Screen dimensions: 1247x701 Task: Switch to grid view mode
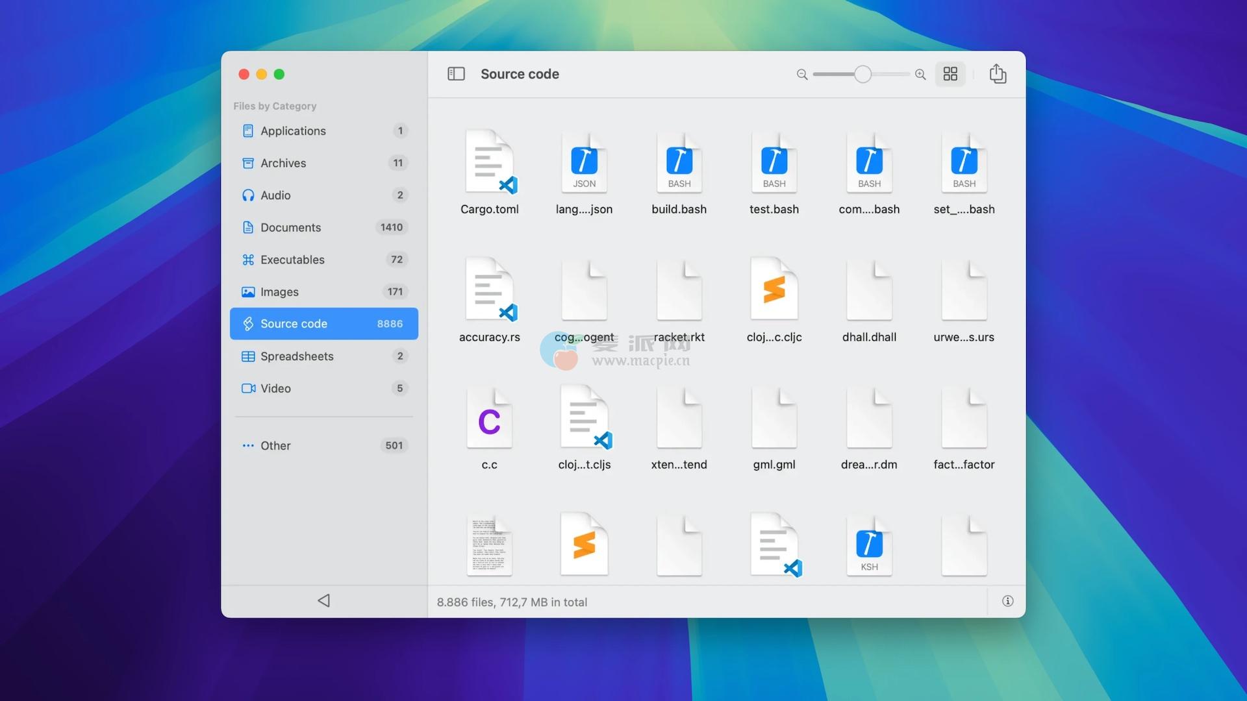click(x=950, y=74)
